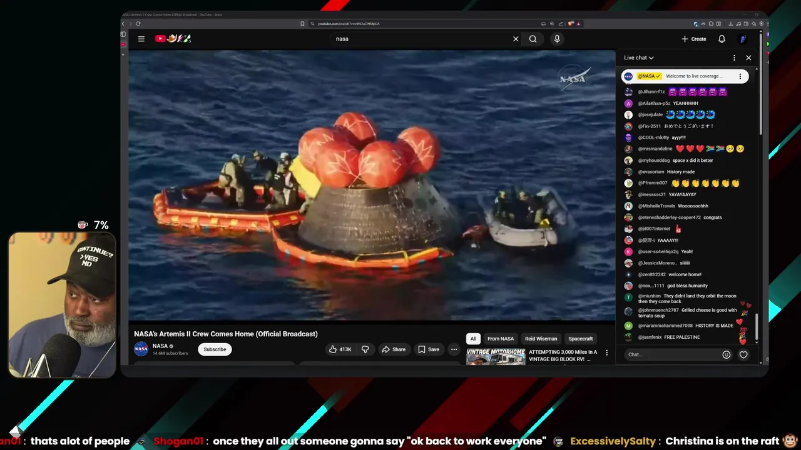Click the Artemis II video player
Image resolution: width=801 pixels, height=450 pixels.
(372, 185)
